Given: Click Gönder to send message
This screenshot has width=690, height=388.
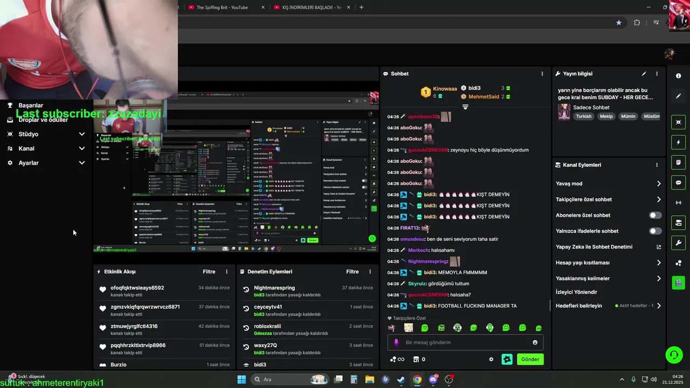Looking at the screenshot, I should tap(530, 359).
